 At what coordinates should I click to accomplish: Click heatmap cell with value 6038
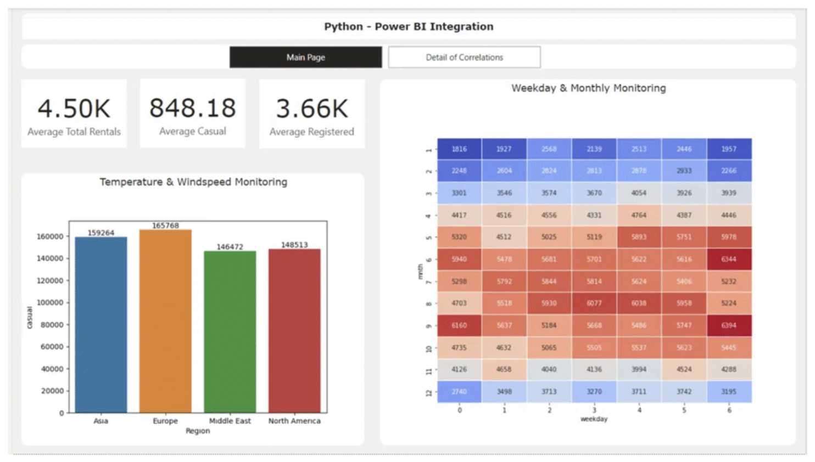tap(639, 303)
